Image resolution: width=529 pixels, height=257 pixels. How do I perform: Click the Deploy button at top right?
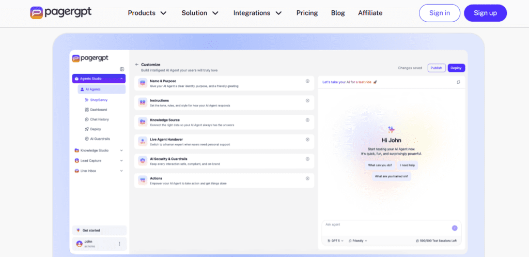tap(456, 68)
